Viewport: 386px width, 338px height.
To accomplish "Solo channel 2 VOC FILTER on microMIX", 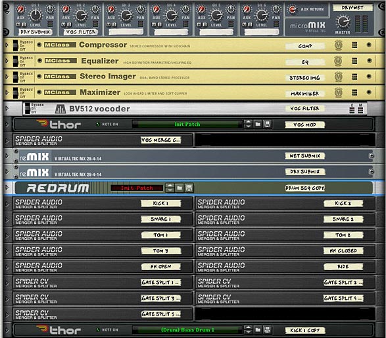I will click(69, 24).
